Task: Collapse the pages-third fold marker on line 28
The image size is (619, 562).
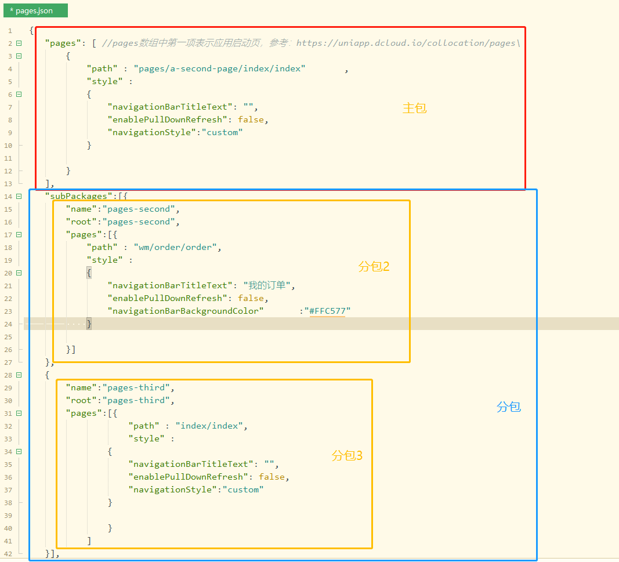Action: coord(18,375)
